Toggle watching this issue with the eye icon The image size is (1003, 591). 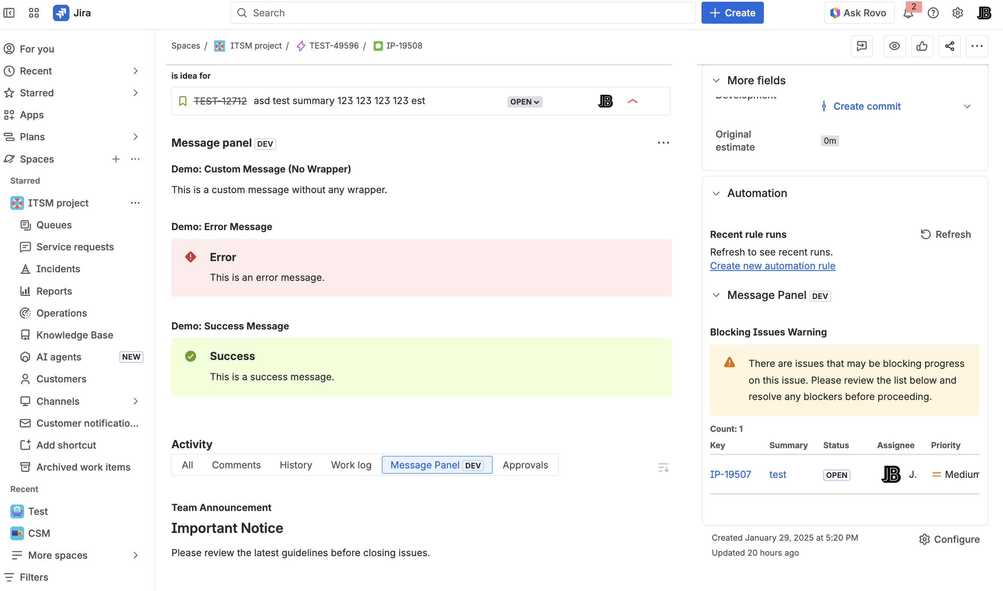895,46
